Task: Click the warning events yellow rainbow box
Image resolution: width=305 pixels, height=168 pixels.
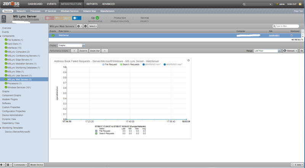Action: pyautogui.click(x=68, y=18)
